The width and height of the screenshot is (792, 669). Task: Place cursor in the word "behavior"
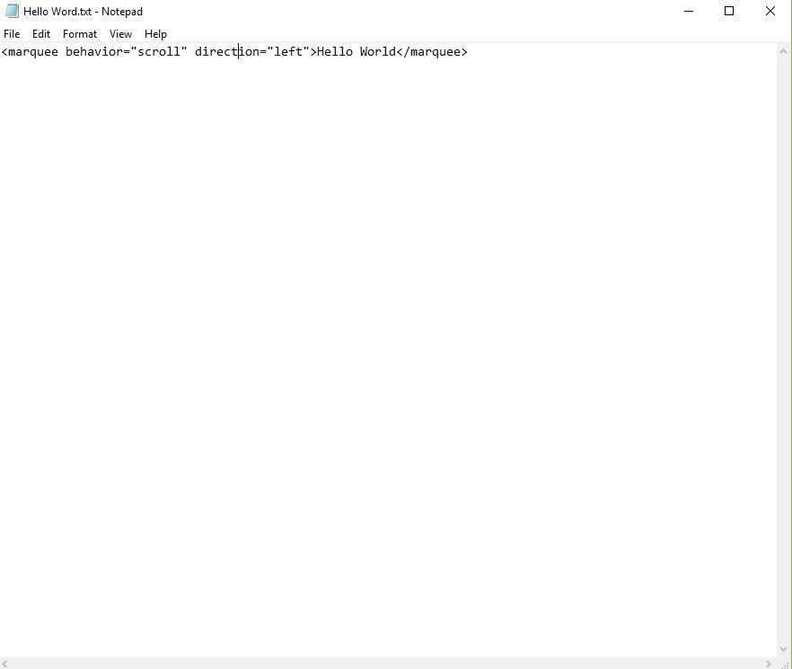(94, 51)
